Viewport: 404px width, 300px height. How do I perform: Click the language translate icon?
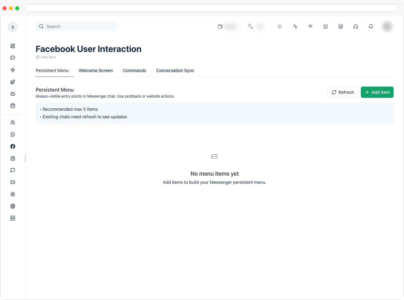[x=251, y=26]
